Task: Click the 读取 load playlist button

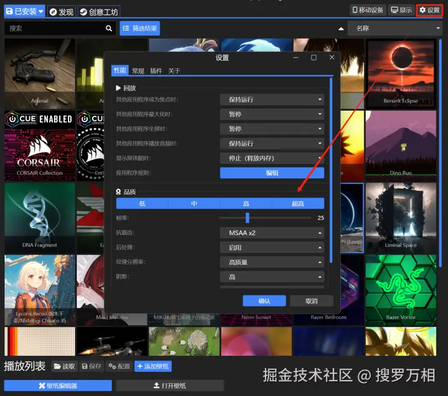Action: [x=64, y=366]
